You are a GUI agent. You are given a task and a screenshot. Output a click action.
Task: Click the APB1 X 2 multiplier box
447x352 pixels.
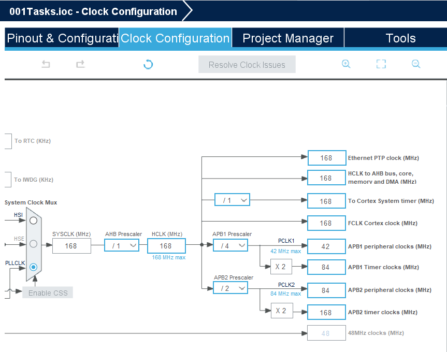(x=281, y=267)
